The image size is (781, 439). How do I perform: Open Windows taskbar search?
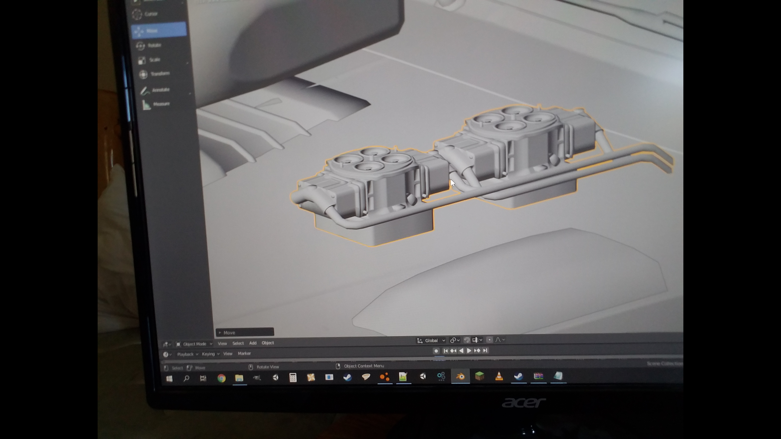point(186,379)
